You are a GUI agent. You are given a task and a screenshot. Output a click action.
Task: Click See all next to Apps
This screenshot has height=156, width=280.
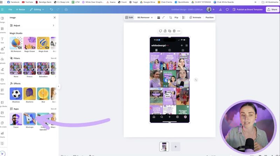(x=54, y=109)
